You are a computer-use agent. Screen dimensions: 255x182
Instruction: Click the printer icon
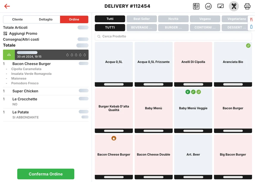pos(247,6)
